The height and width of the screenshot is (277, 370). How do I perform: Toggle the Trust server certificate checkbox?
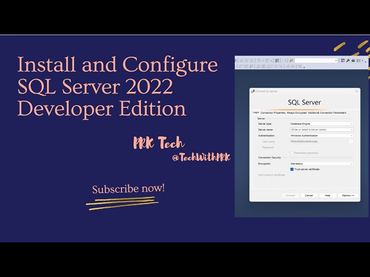click(x=292, y=169)
